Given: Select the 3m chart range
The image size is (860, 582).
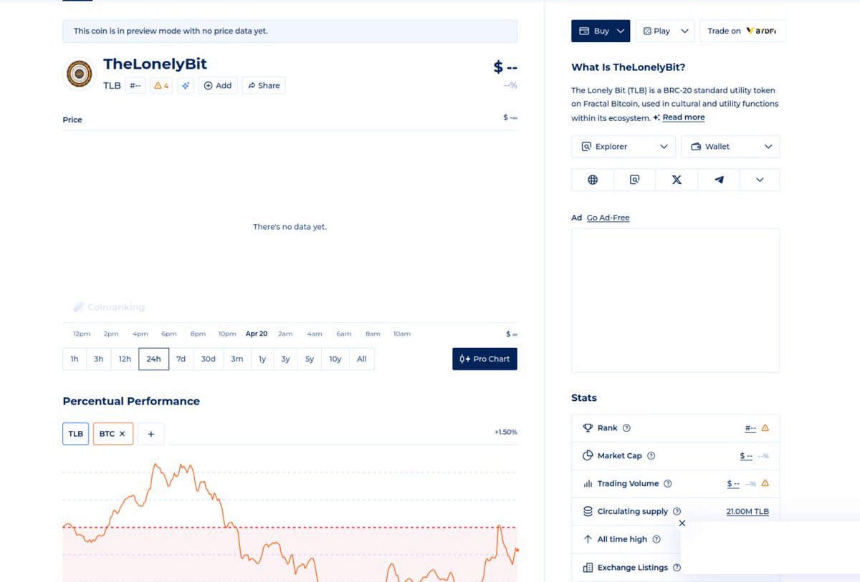Looking at the screenshot, I should pos(236,359).
